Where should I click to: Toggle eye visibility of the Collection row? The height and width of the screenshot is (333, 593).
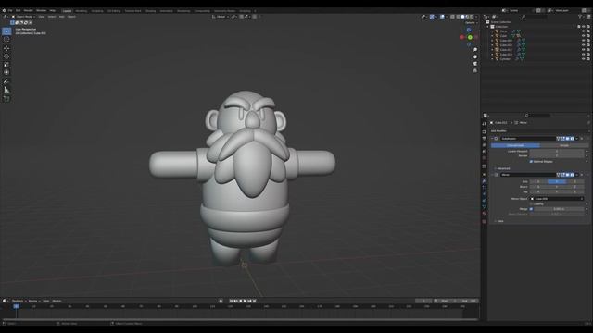(x=583, y=27)
